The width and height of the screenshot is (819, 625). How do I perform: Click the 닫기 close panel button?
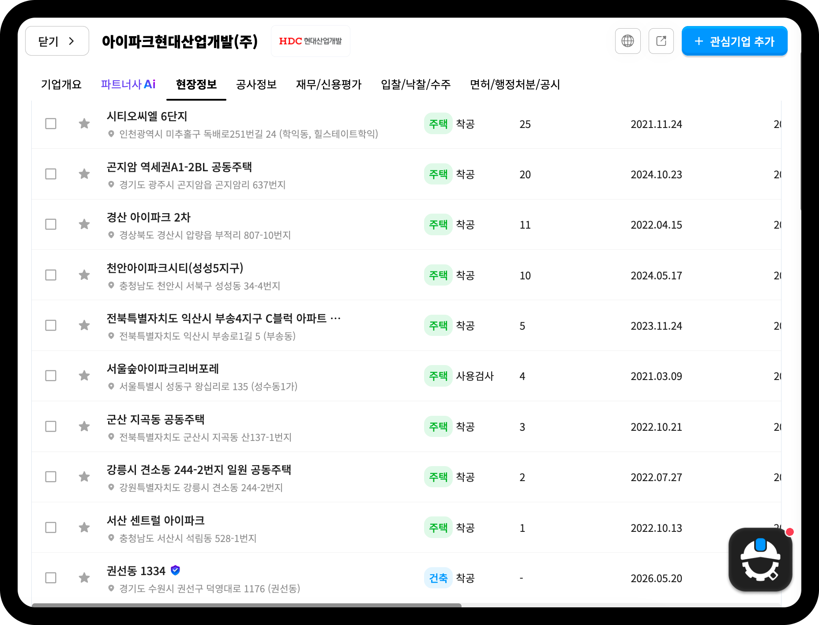point(57,41)
